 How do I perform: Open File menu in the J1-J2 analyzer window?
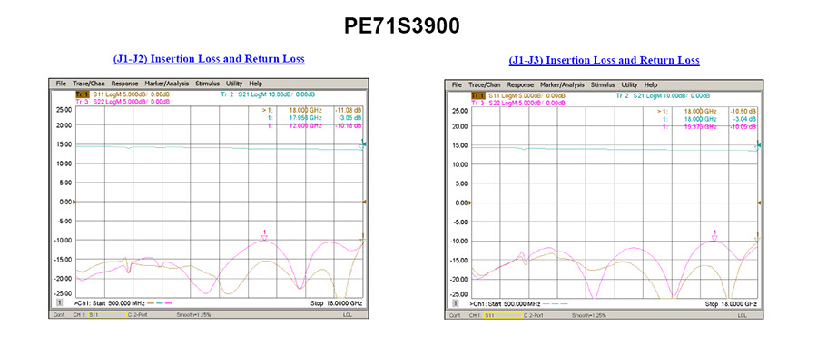[x=62, y=84]
